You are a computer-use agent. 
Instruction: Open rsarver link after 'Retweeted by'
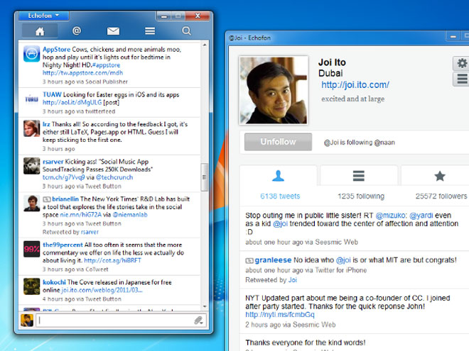coord(90,232)
